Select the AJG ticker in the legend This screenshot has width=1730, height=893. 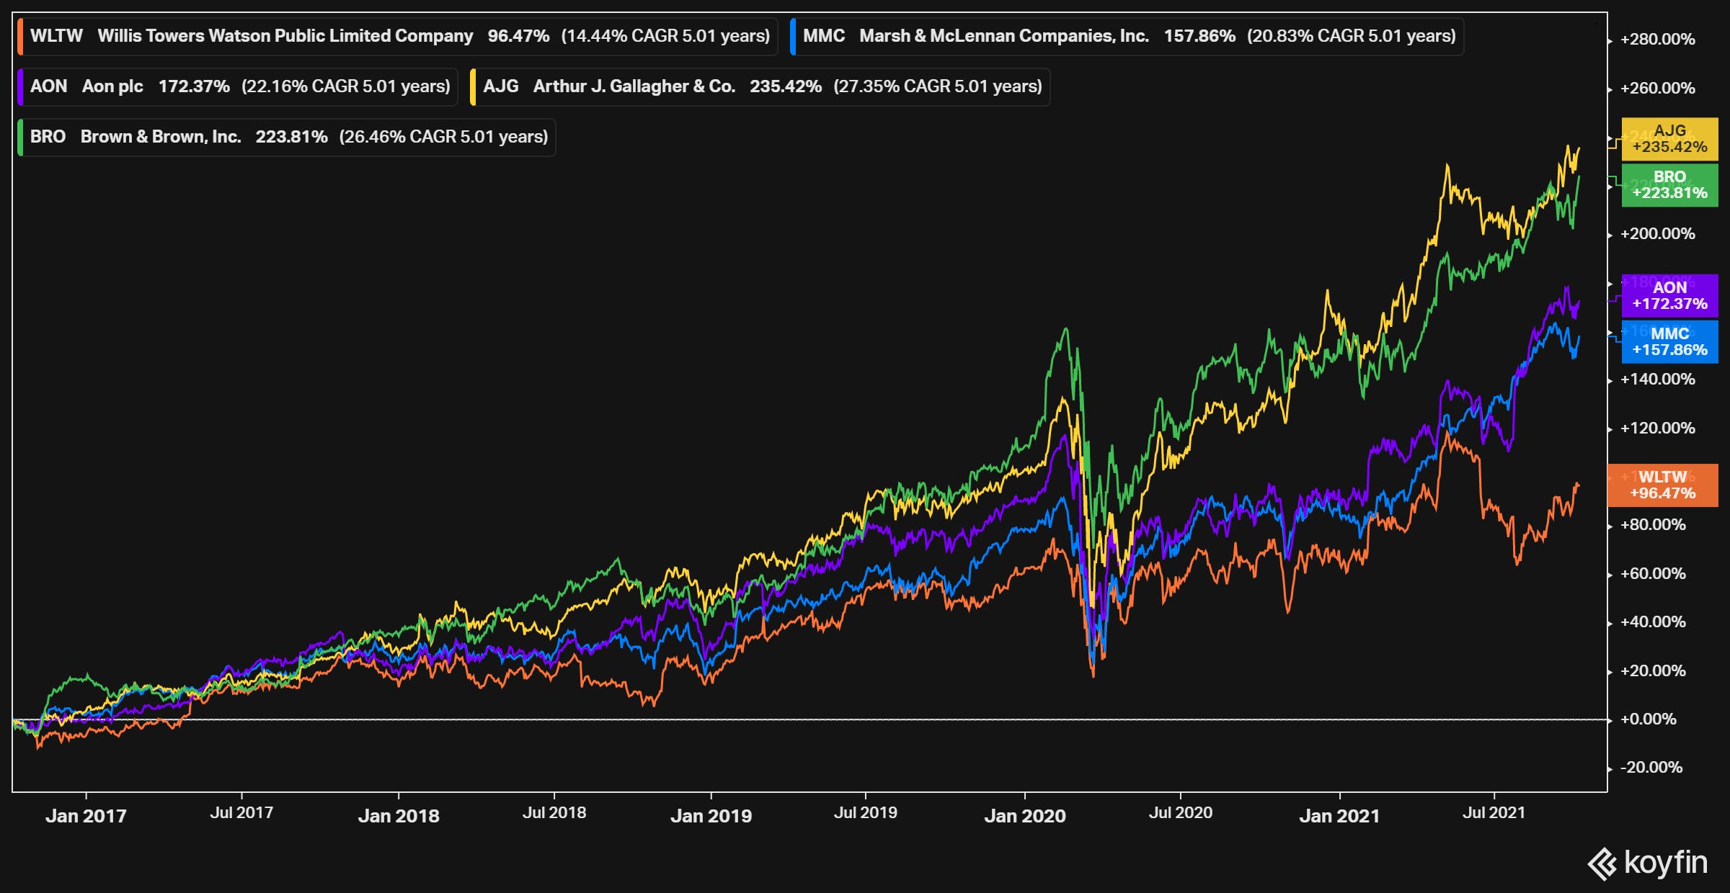coord(501,86)
